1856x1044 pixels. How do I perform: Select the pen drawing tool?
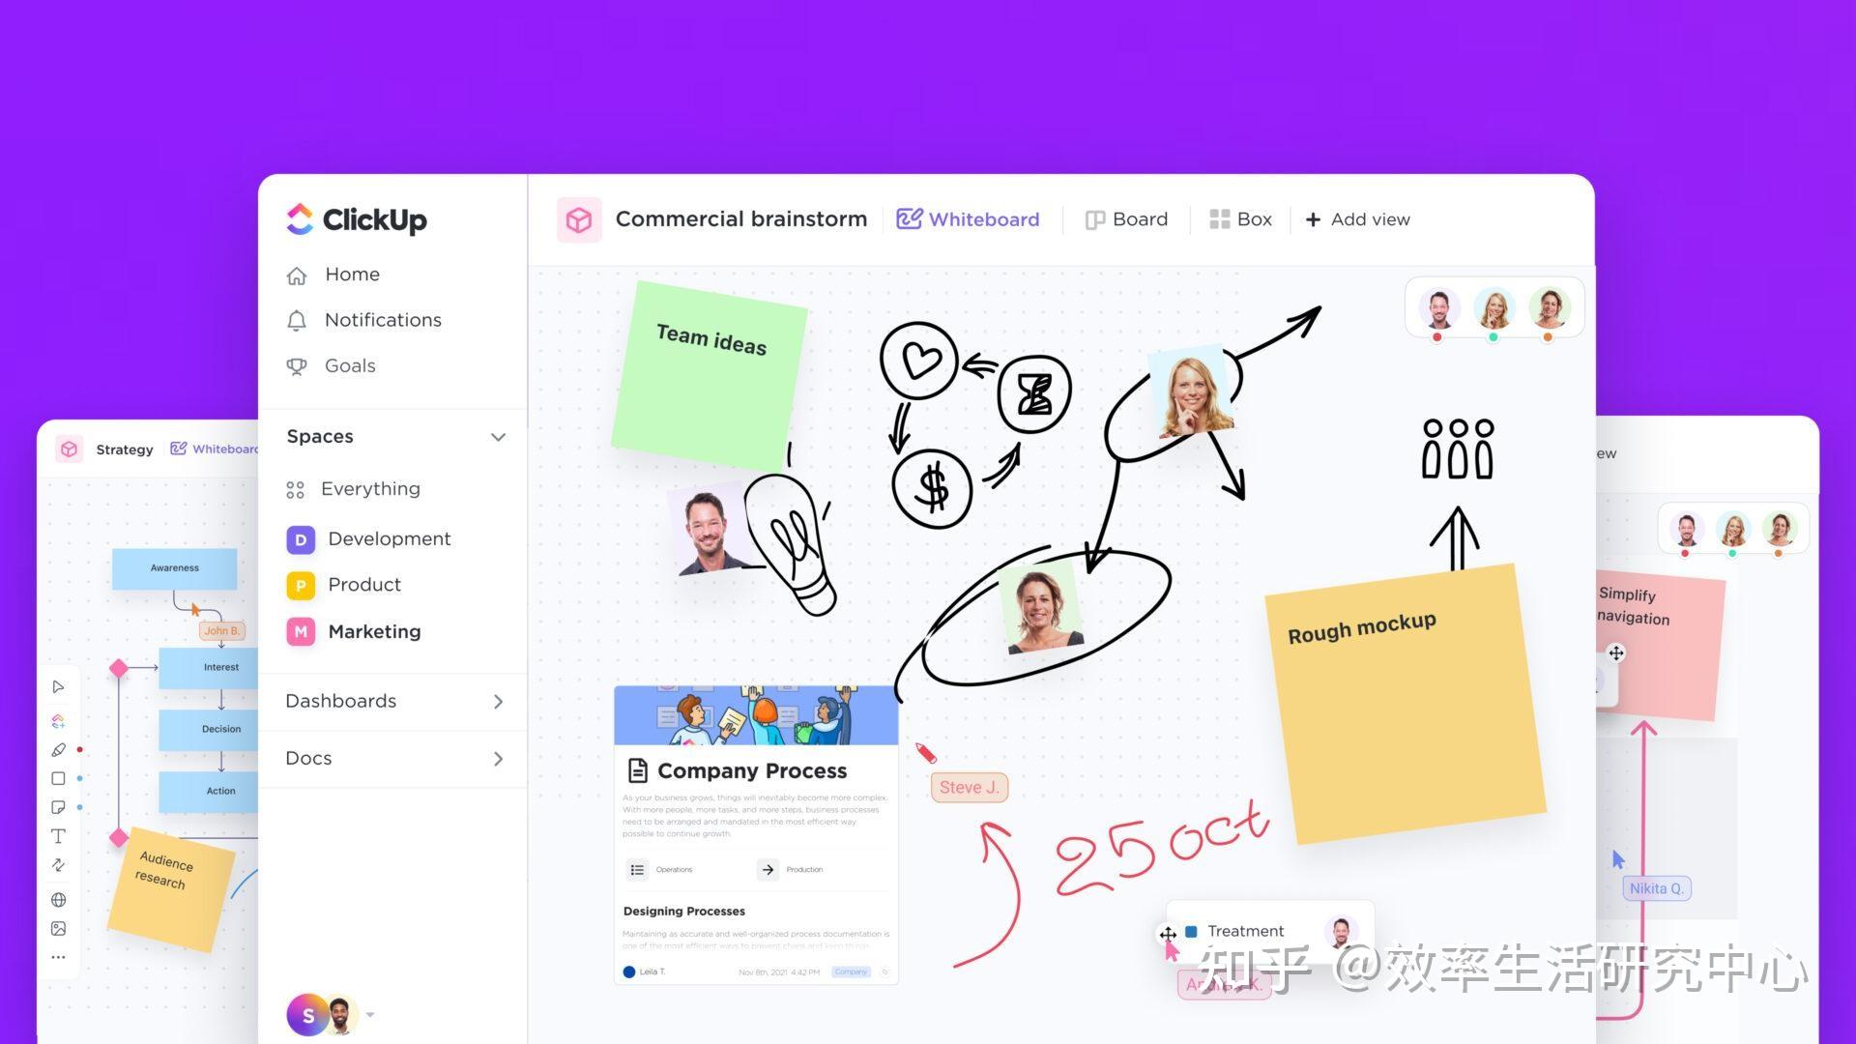coord(58,750)
